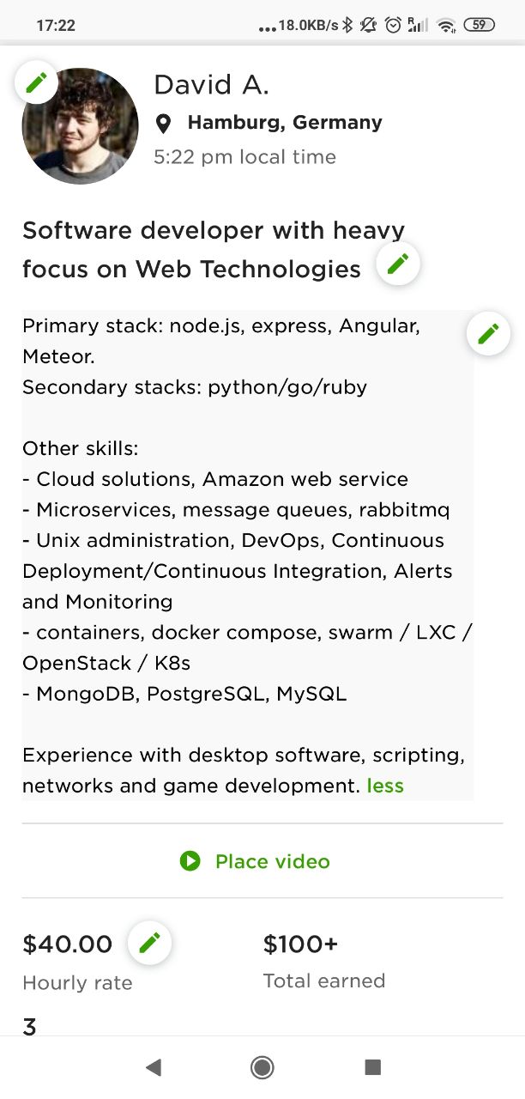Tap the location pin icon
This screenshot has width=525, height=1099.
point(163,124)
